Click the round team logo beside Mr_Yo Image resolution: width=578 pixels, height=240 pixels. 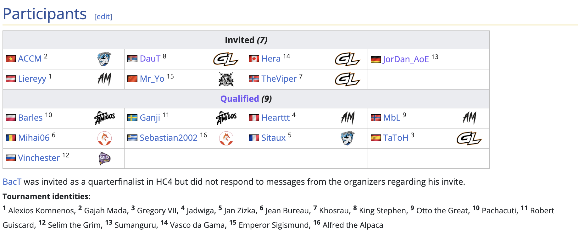click(x=226, y=79)
